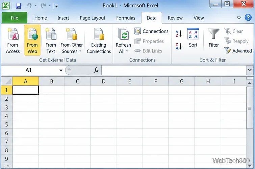Click the Excel application icon

pyautogui.click(x=6, y=6)
